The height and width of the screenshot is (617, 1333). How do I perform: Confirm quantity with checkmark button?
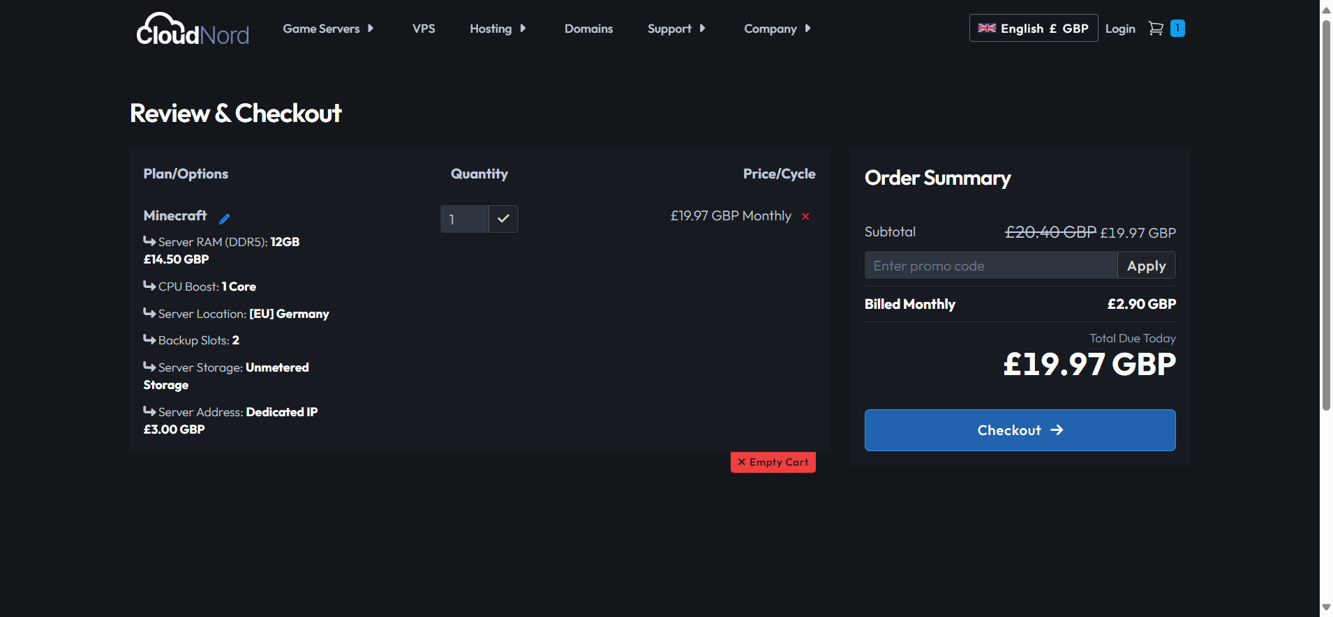pos(503,219)
